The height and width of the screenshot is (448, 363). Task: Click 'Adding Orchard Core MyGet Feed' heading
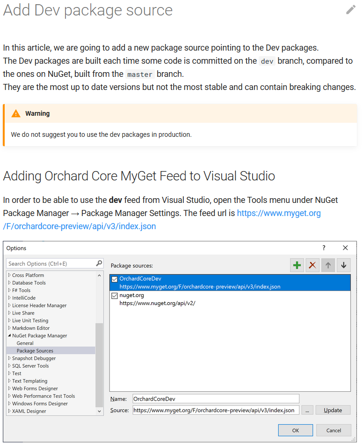[139, 176]
